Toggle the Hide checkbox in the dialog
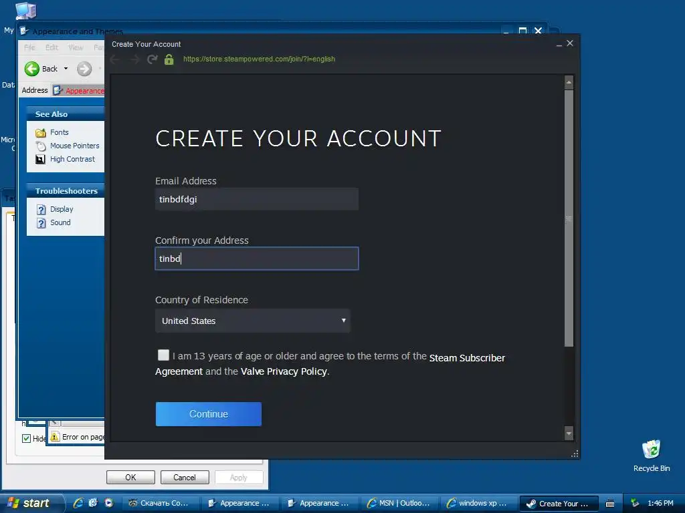This screenshot has width=685, height=513. (x=26, y=438)
